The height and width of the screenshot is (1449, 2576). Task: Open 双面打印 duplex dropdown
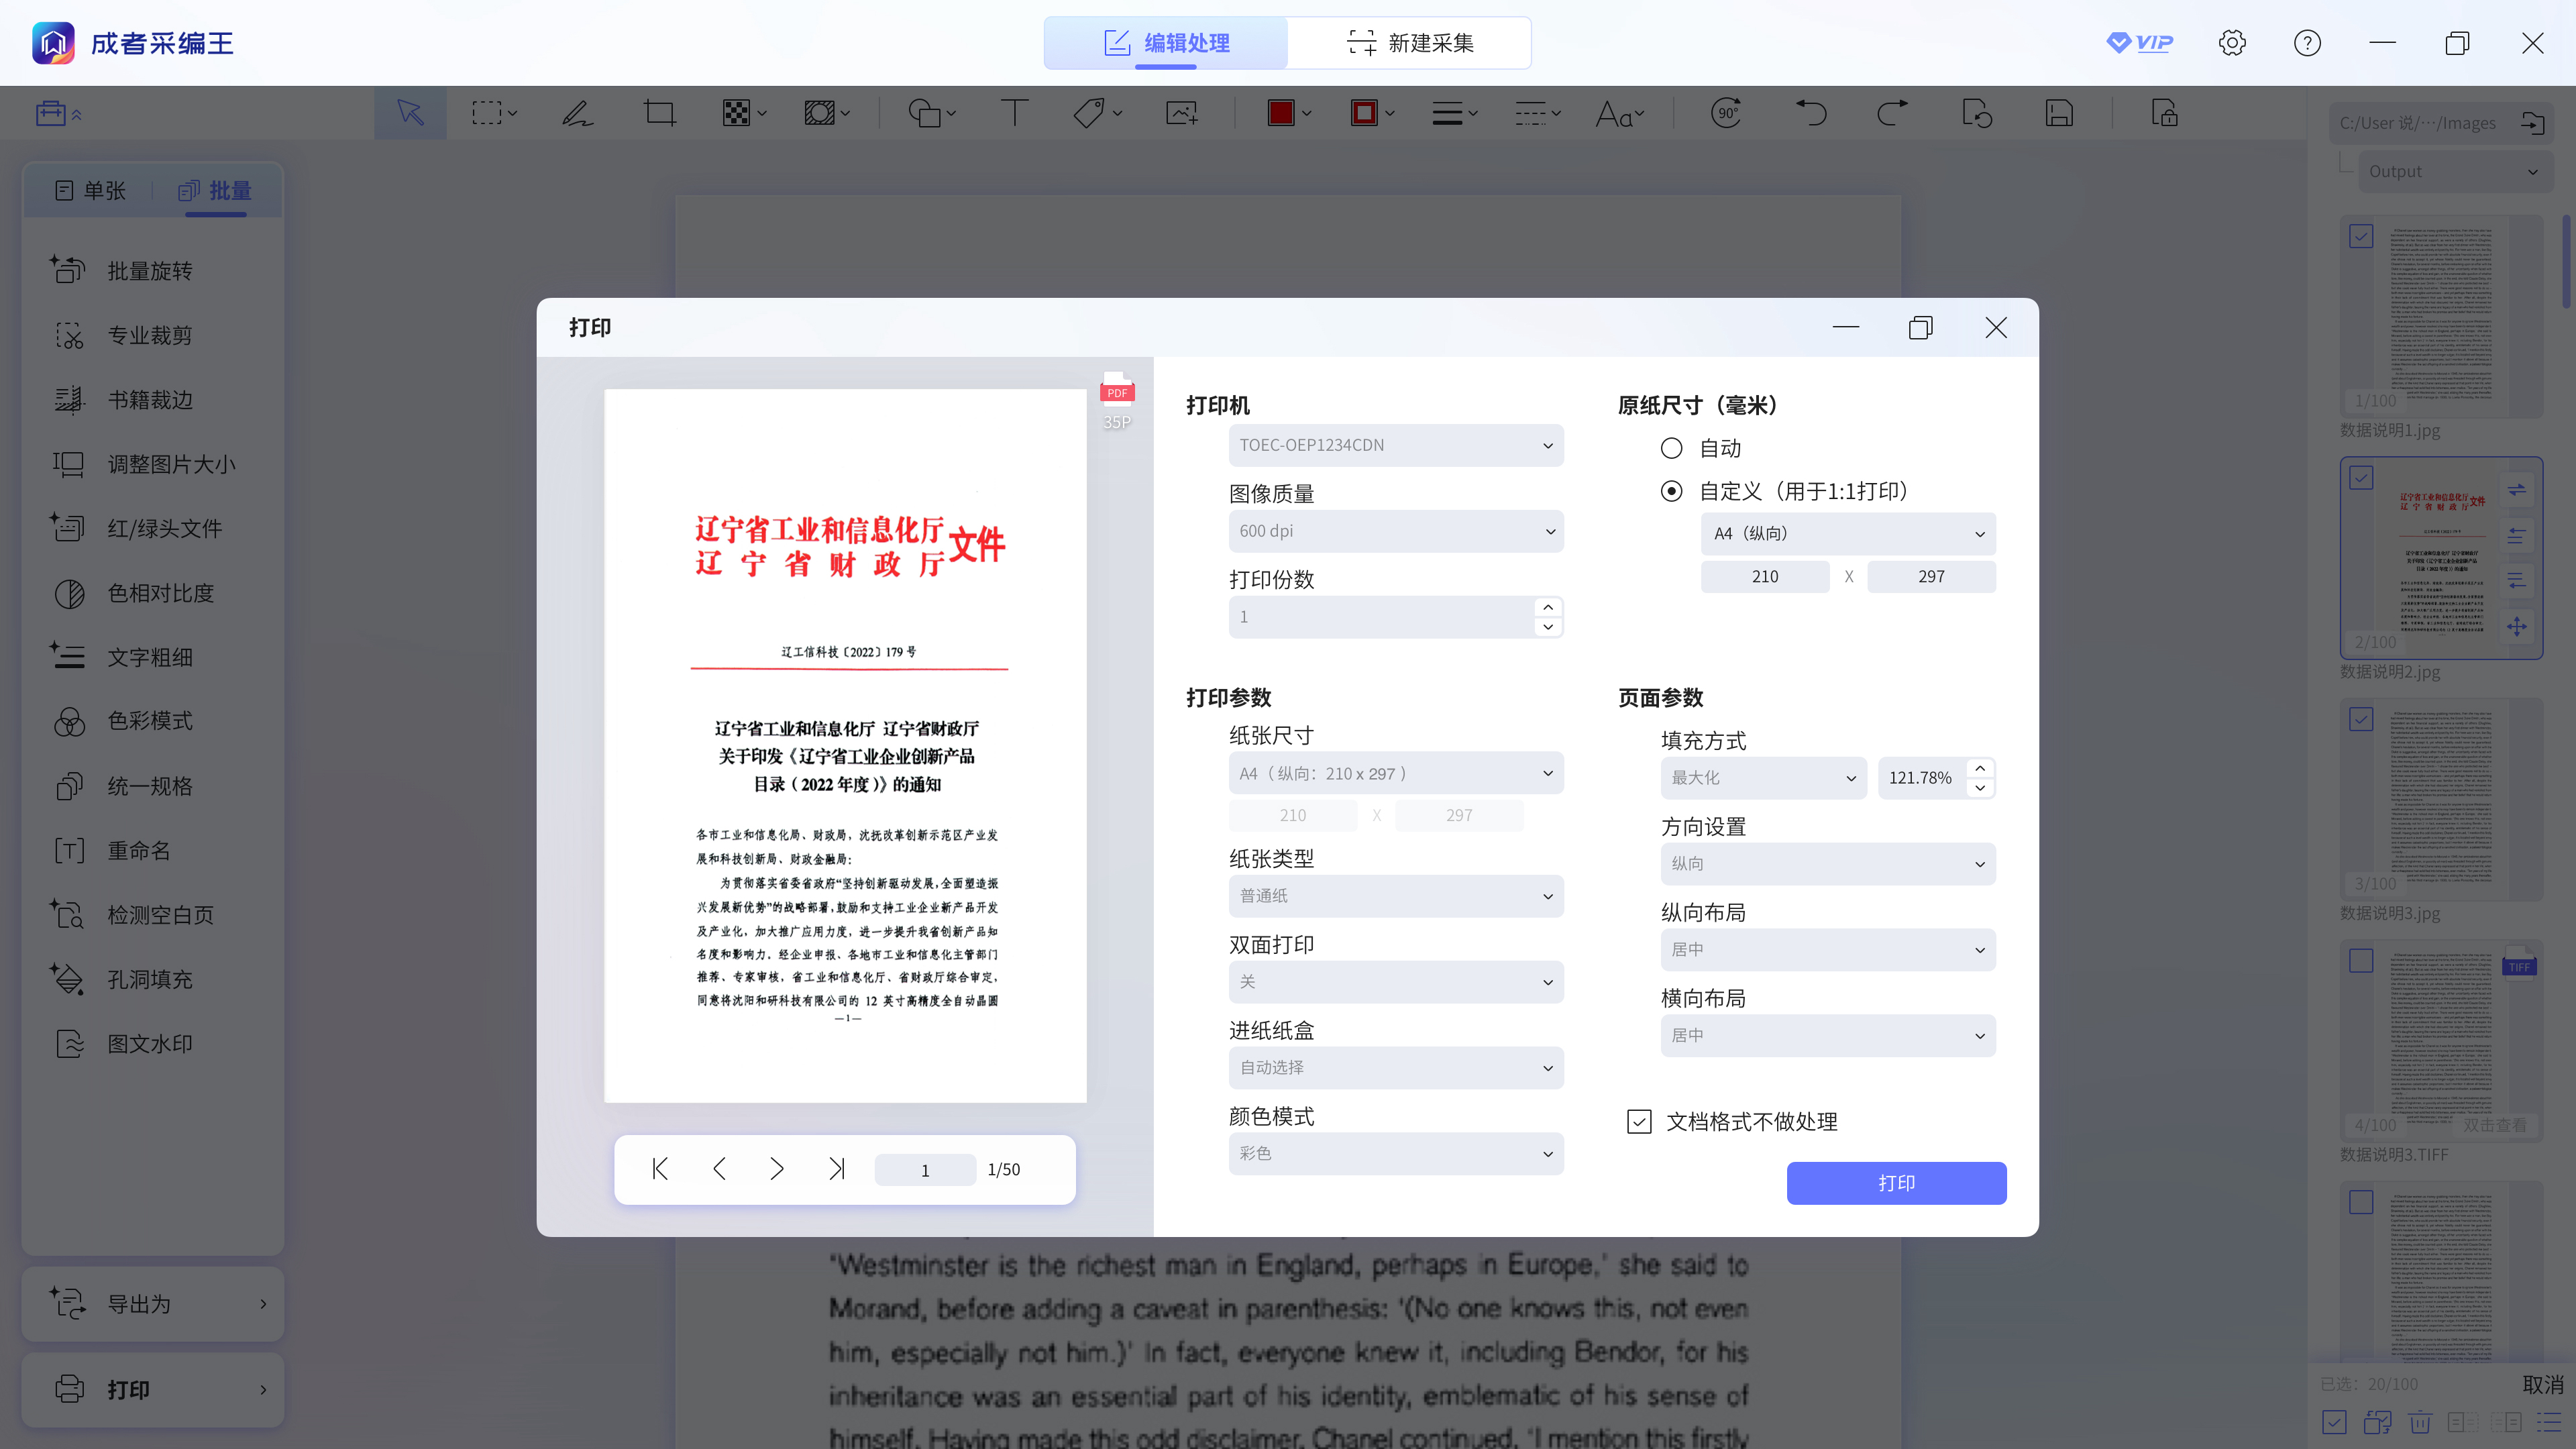(x=1396, y=982)
